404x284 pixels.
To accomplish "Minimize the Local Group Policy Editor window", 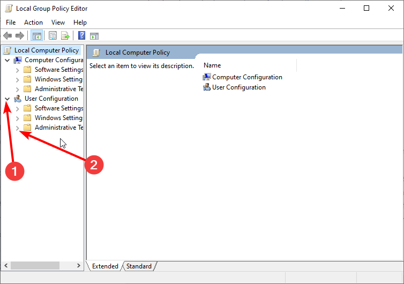I will 342,9.
